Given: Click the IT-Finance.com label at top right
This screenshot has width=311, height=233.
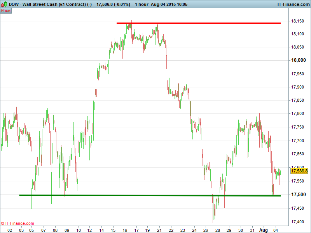Looking at the screenshot, I should [293, 4].
